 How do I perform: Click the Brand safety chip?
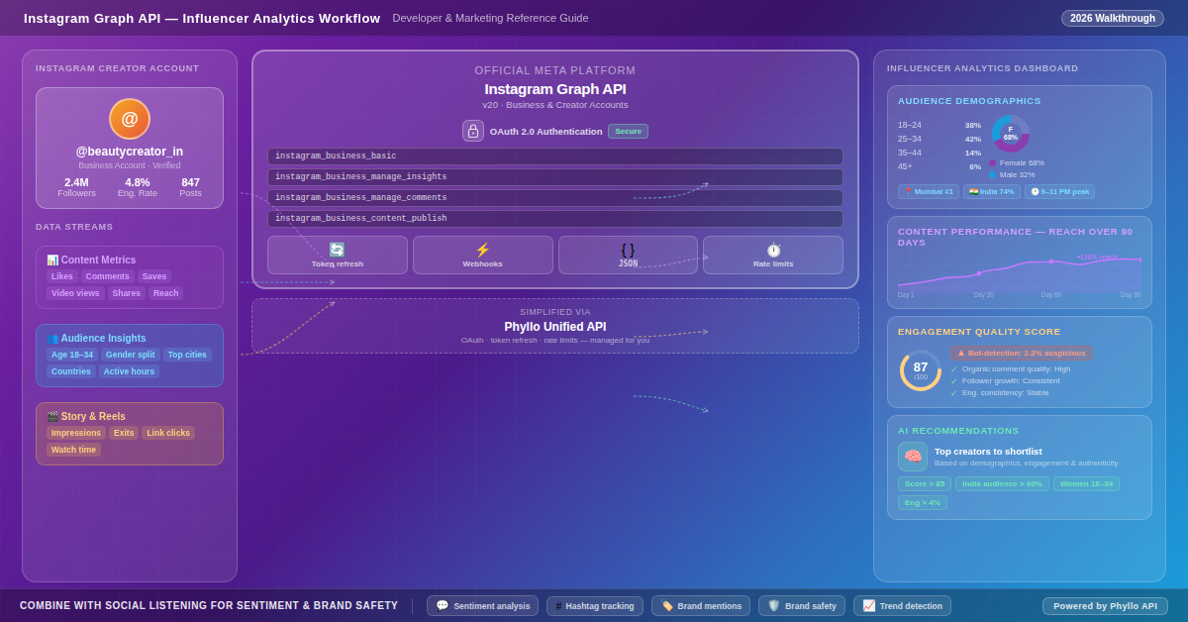pyautogui.click(x=802, y=606)
